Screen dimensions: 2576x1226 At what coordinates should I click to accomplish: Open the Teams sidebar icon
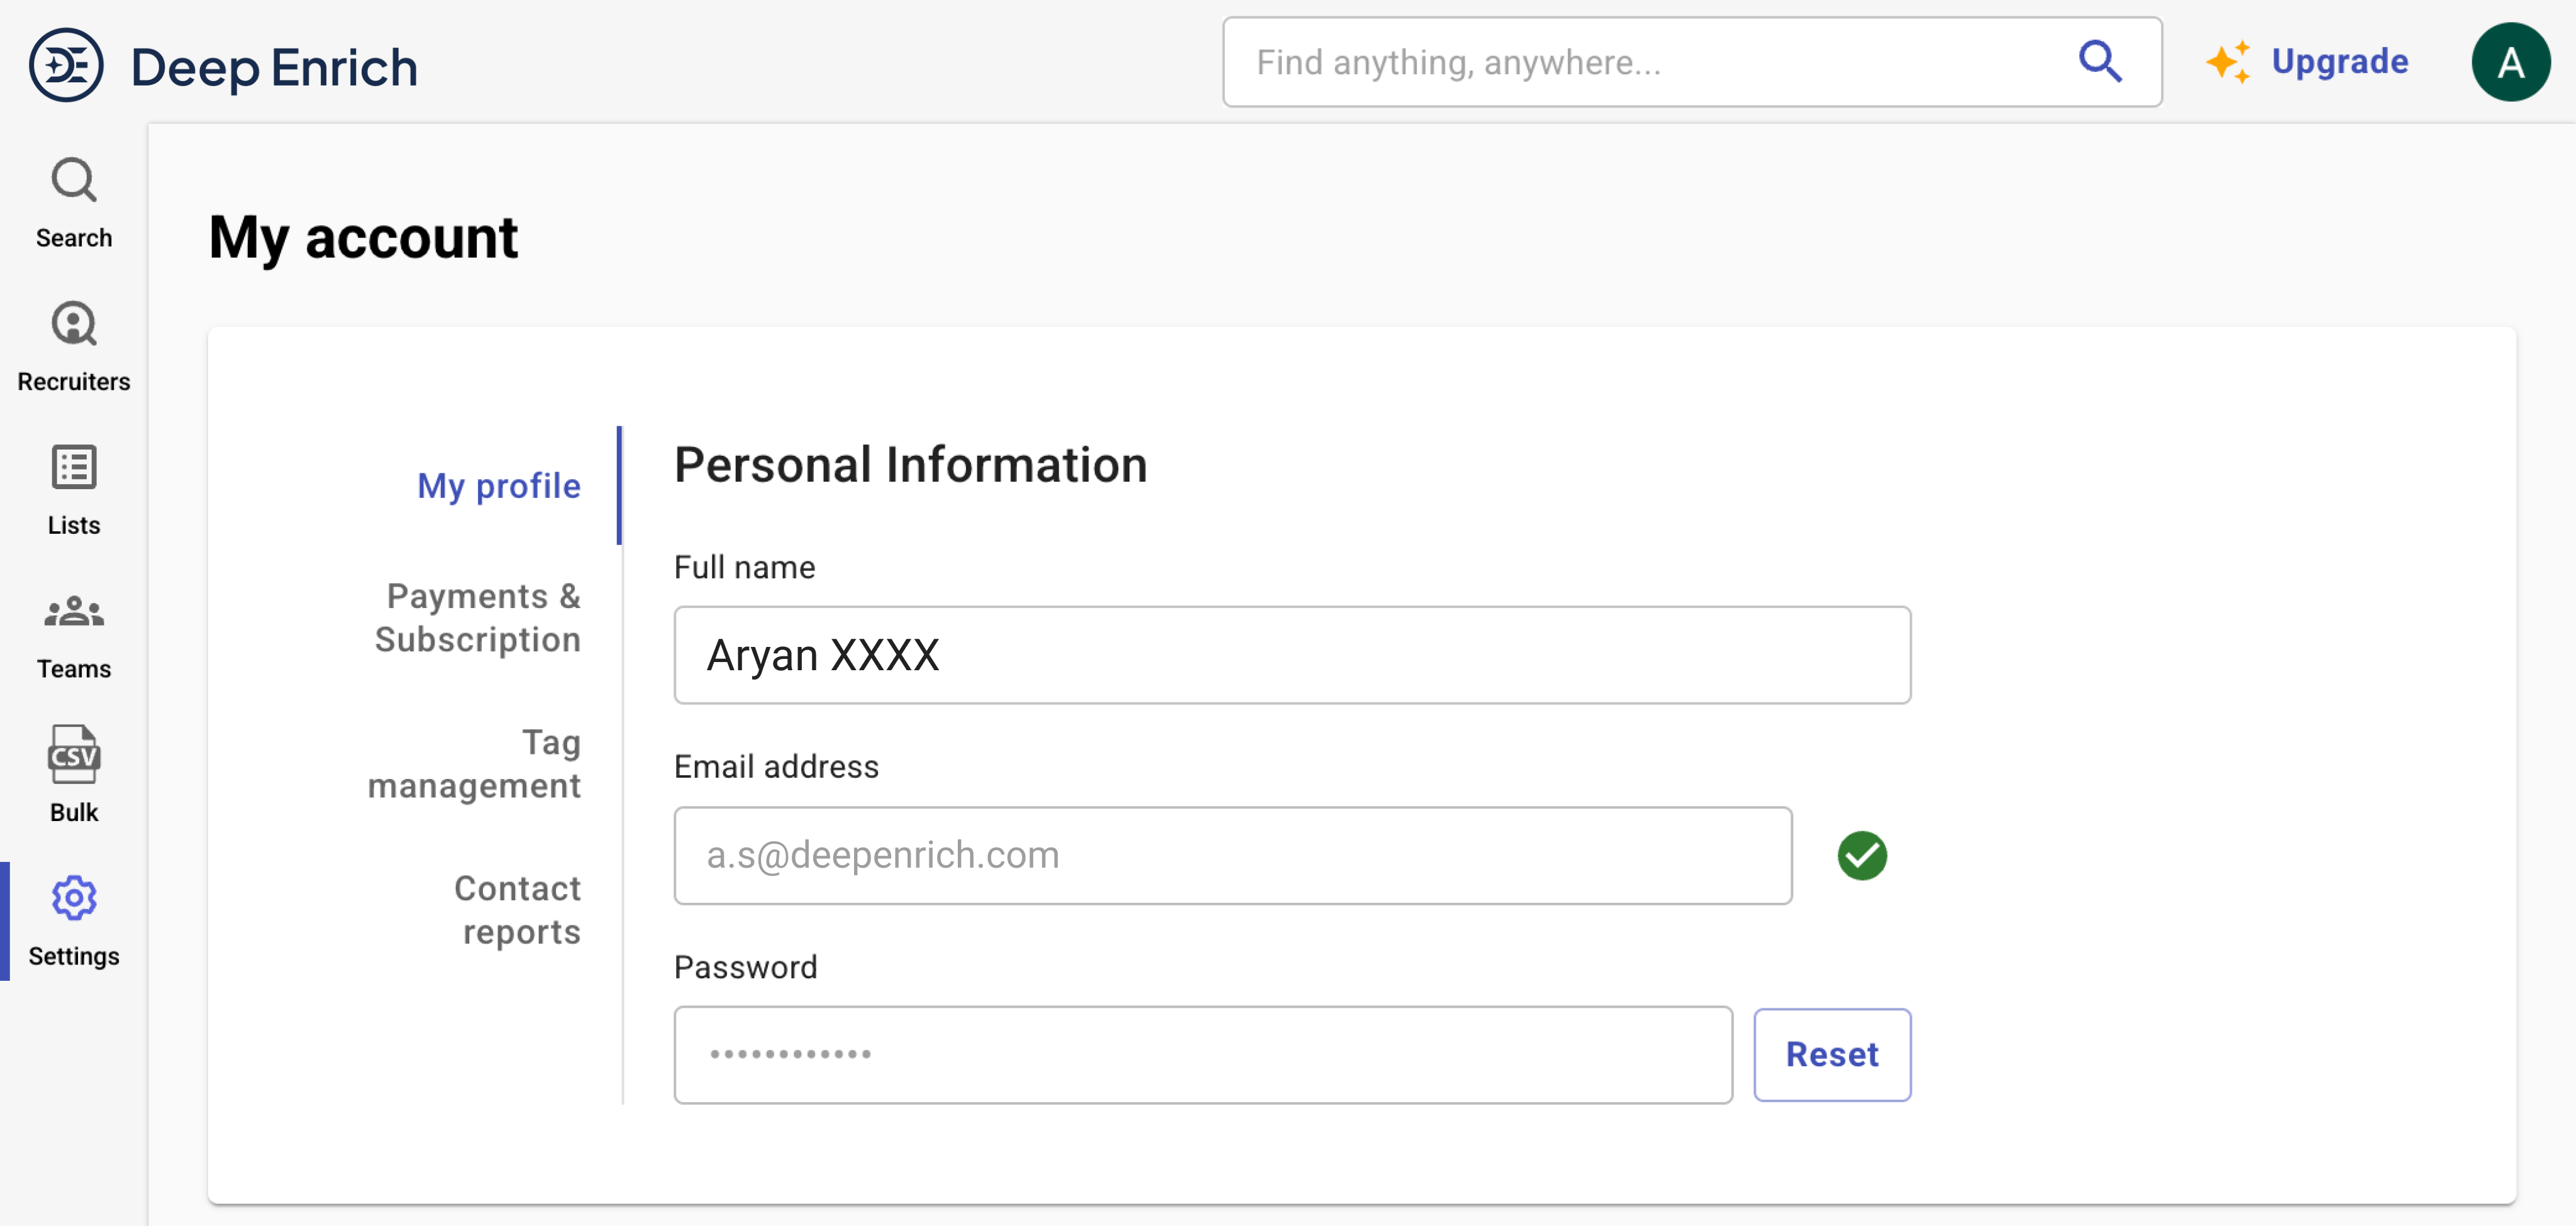point(74,612)
